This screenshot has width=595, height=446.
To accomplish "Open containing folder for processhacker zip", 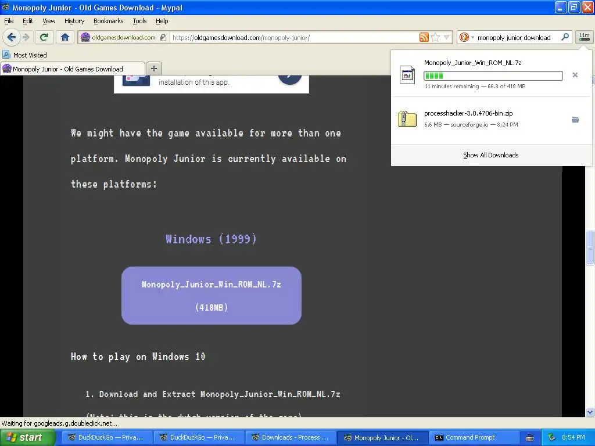I will click(575, 120).
